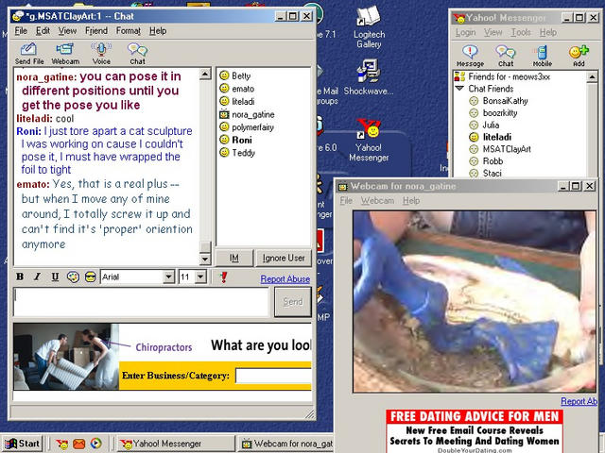605x453 pixels.
Task: Click Yahoo Messenger quick launch icon
Action: 61,444
